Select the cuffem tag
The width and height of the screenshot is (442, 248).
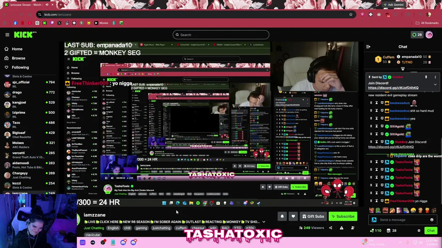coord(181,228)
